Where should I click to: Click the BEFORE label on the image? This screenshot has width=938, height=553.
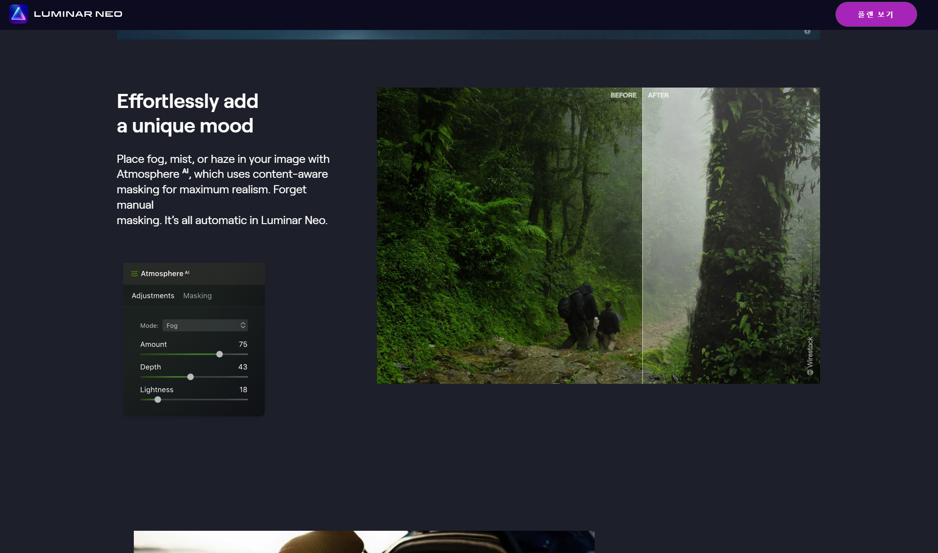(x=623, y=95)
